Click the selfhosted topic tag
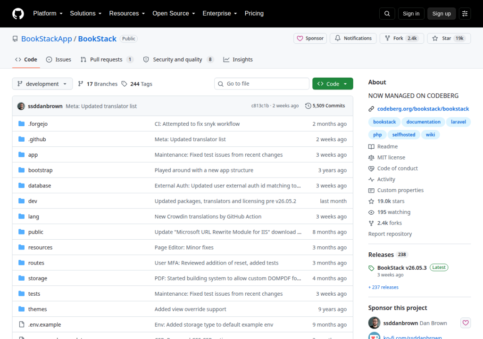Screen dimensions: 483x339 pos(404,135)
